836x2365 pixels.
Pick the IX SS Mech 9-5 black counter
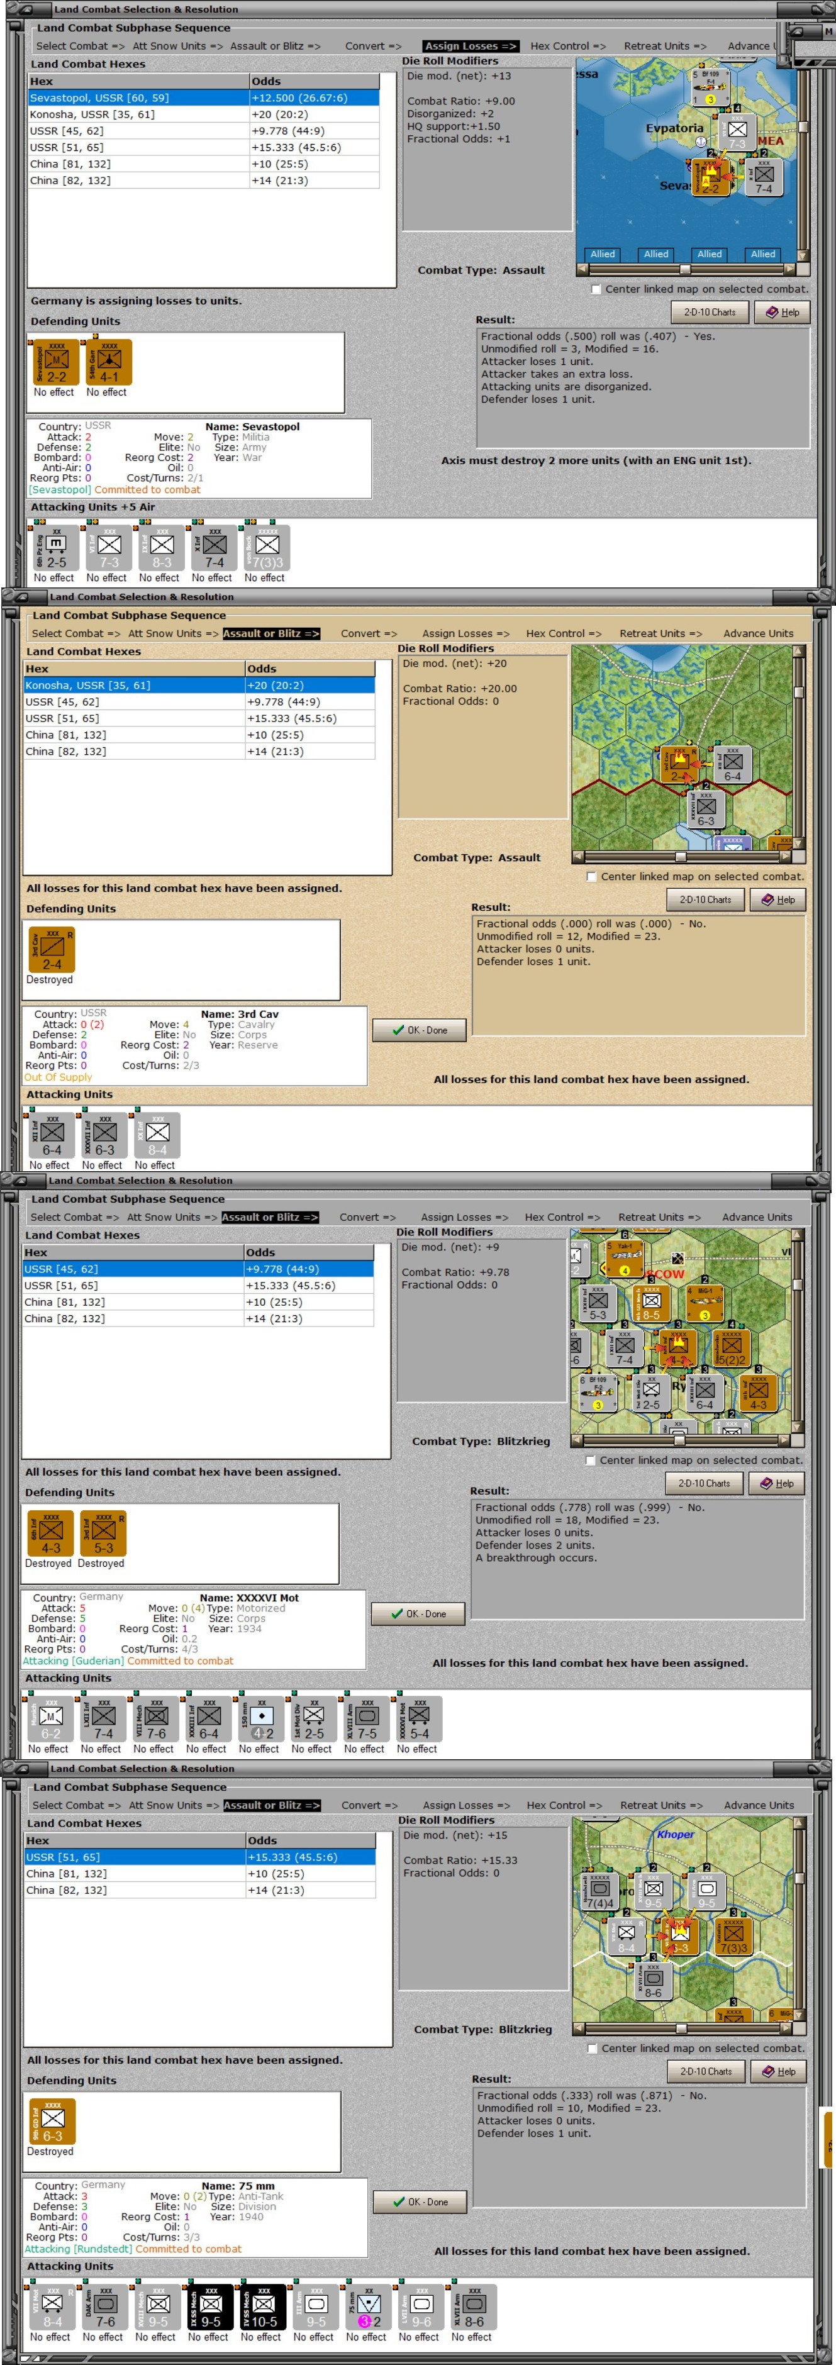click(x=211, y=2307)
